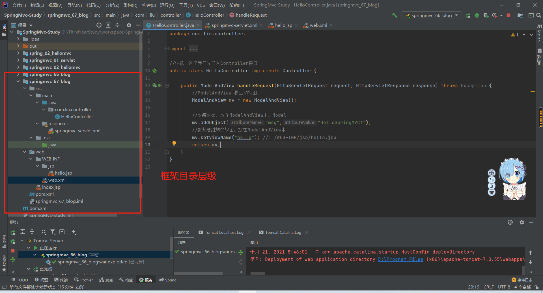Expand the folded import statement

pos(167,49)
